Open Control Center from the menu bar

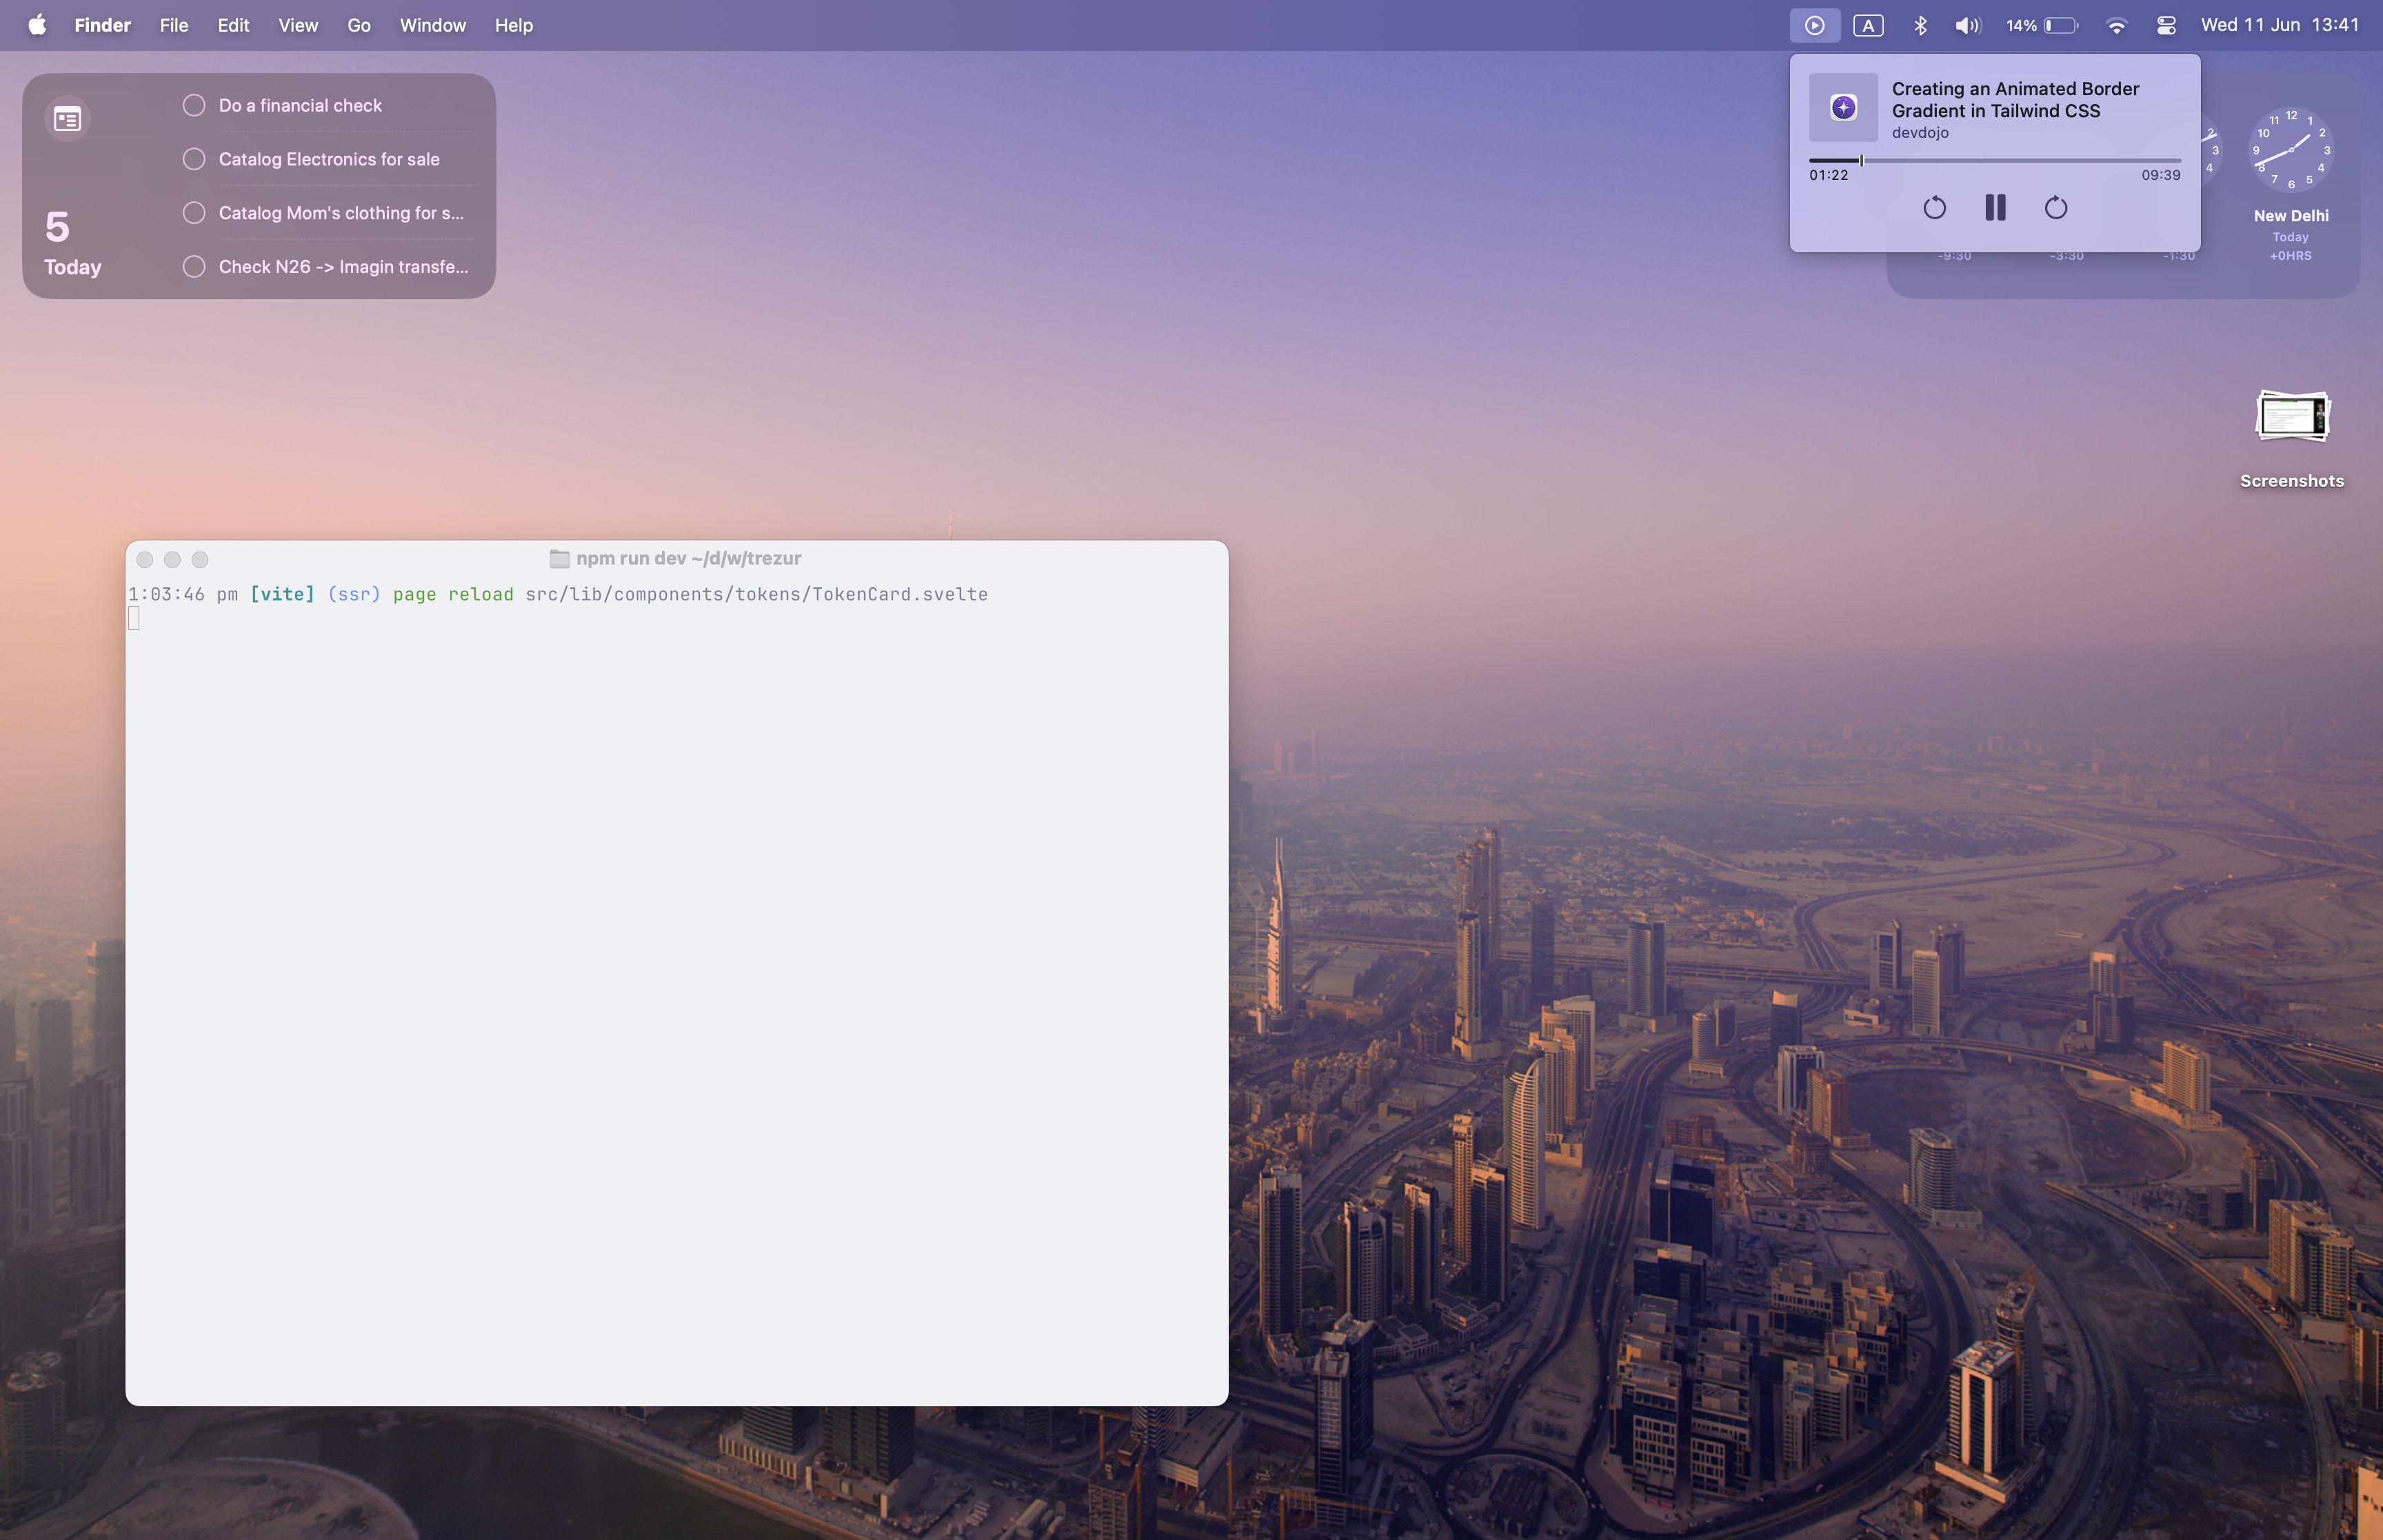[x=2166, y=25]
